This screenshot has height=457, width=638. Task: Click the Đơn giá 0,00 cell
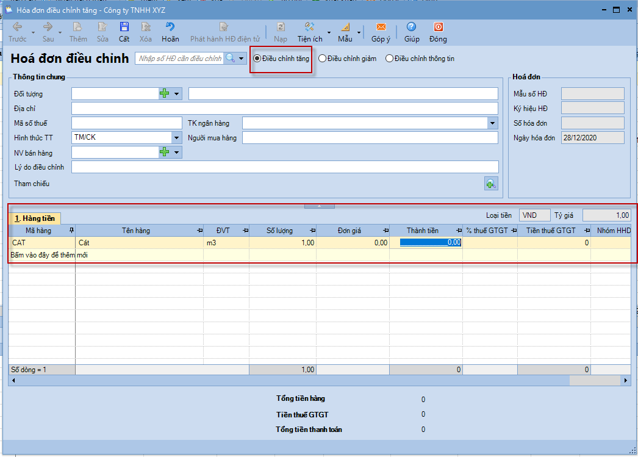pos(353,243)
